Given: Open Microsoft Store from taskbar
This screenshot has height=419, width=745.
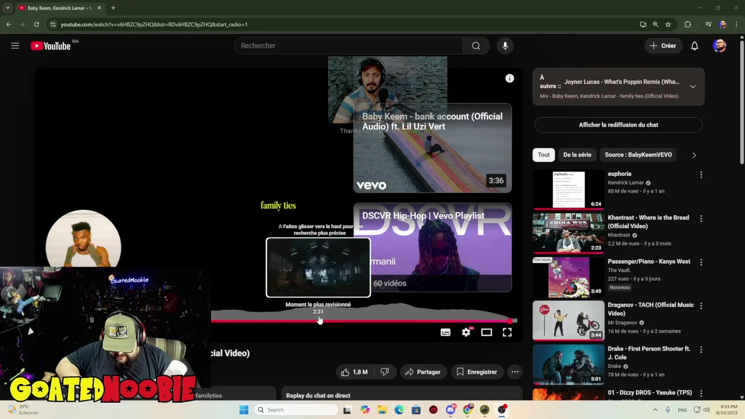Looking at the screenshot, I should coord(416,410).
